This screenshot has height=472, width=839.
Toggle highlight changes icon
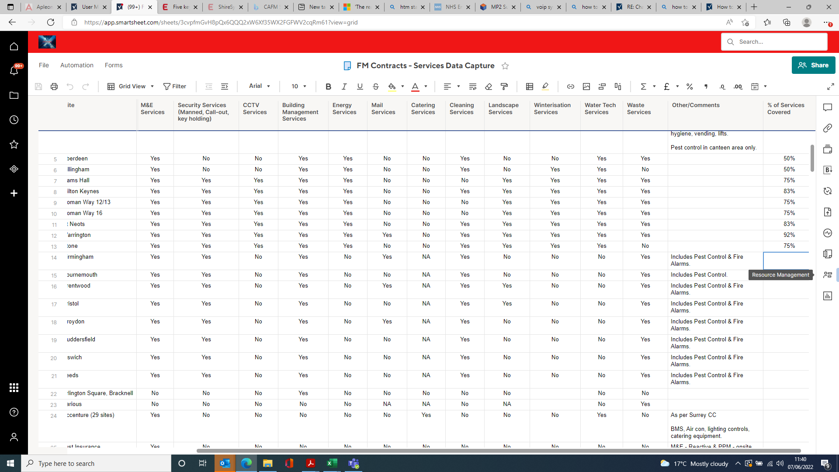[x=545, y=87]
